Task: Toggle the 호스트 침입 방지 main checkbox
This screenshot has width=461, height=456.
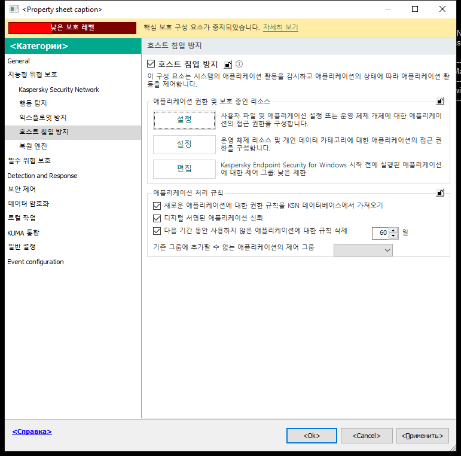Action: click(x=151, y=64)
